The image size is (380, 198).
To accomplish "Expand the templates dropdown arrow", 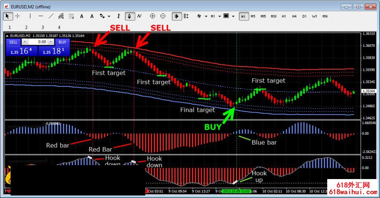I will point(233,16).
